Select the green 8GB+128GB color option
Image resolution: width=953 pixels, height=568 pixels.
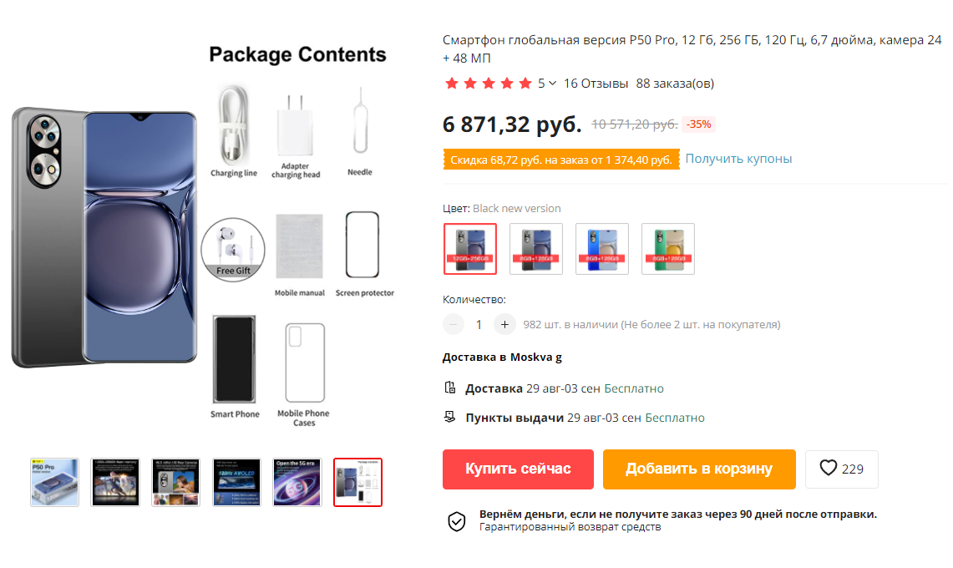point(668,248)
